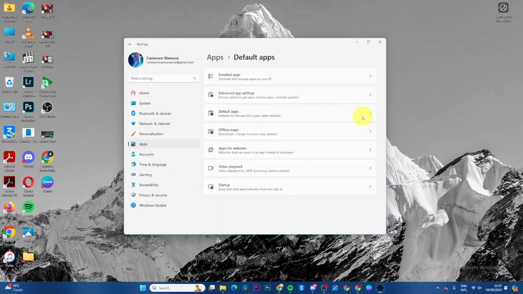The image size is (523, 294).
Task: Open Gaming in the sidebar
Action: pos(164,175)
